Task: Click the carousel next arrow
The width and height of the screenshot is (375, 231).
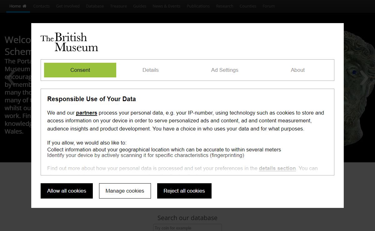Action: coord(364,78)
